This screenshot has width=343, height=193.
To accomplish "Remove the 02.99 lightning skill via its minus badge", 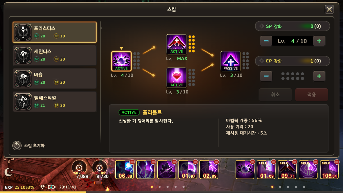I will 216,162.
